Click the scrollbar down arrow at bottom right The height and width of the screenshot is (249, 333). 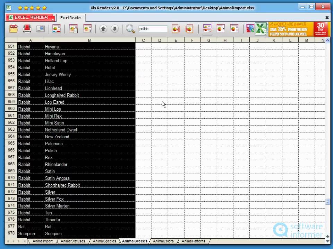(x=327, y=241)
